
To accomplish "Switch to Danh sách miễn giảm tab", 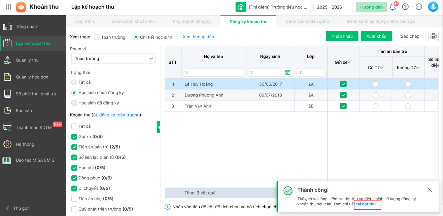I will coord(307,21).
